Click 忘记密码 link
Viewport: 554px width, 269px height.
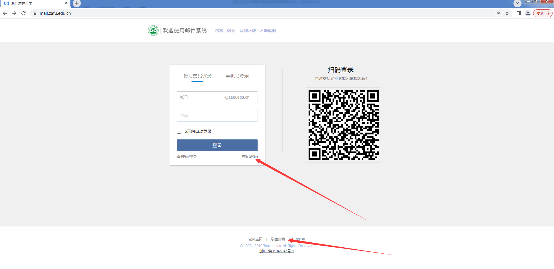click(250, 156)
